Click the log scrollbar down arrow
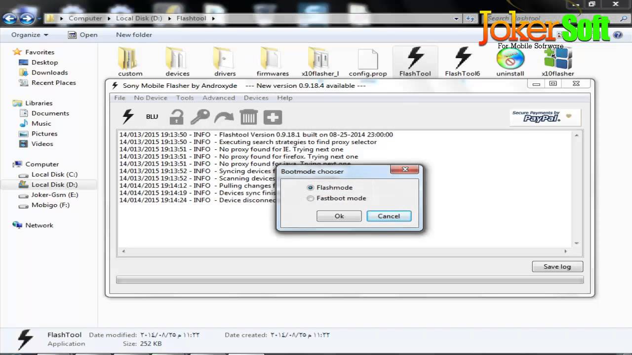The width and height of the screenshot is (632, 355). [576, 243]
